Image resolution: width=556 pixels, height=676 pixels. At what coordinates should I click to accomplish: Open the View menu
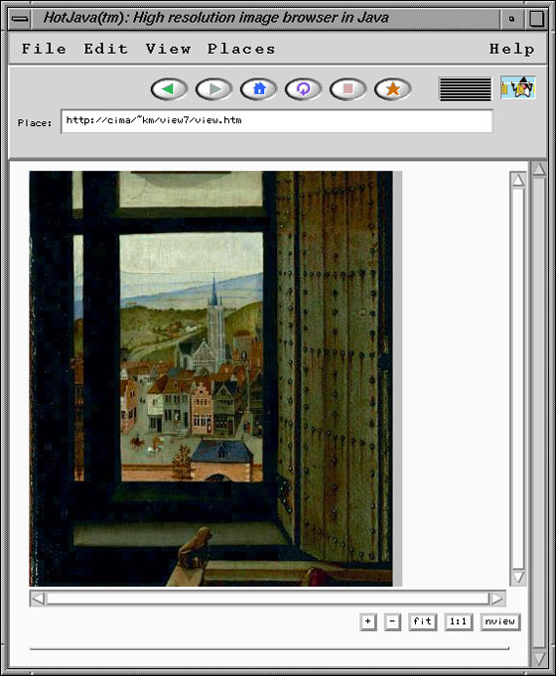[168, 49]
